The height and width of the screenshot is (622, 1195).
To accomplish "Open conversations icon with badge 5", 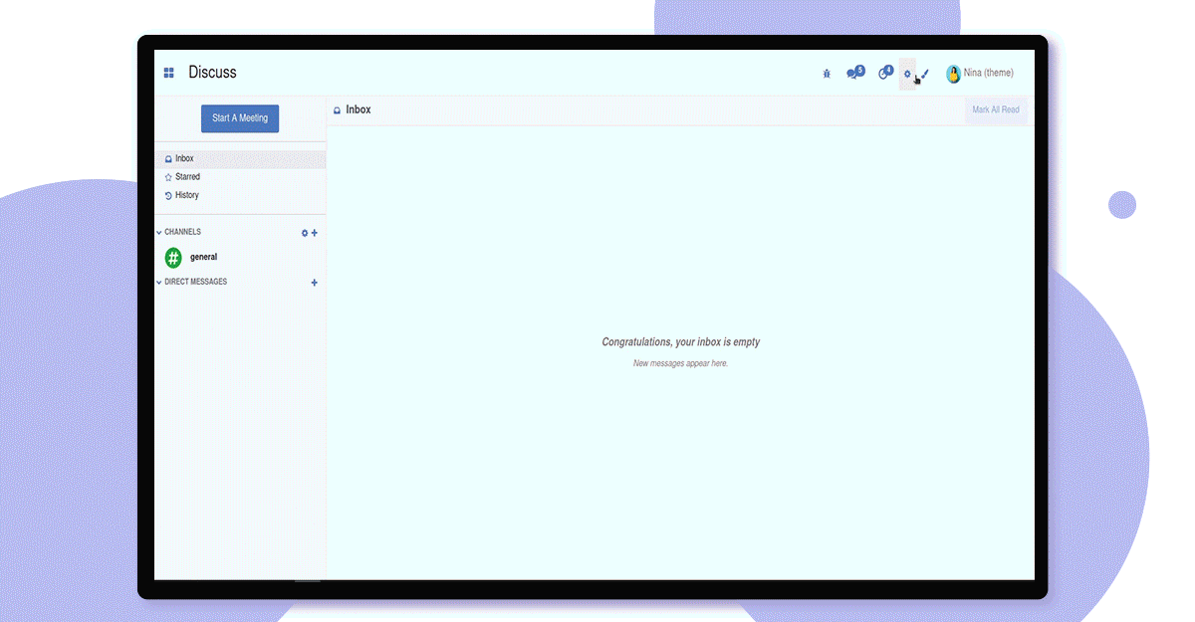I will [855, 73].
